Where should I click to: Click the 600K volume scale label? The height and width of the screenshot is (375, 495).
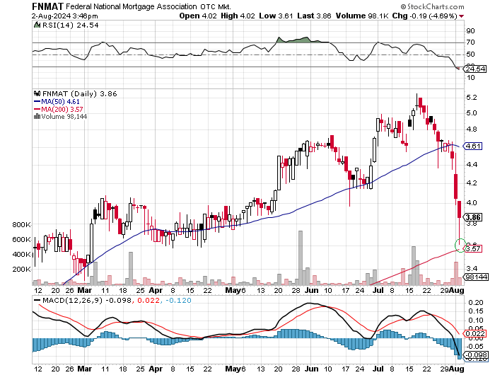click(21, 240)
